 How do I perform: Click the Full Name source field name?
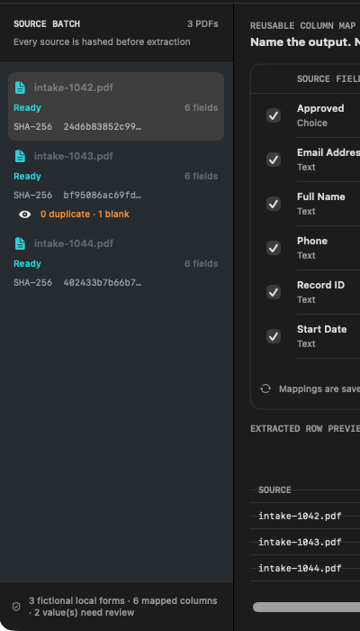click(321, 197)
